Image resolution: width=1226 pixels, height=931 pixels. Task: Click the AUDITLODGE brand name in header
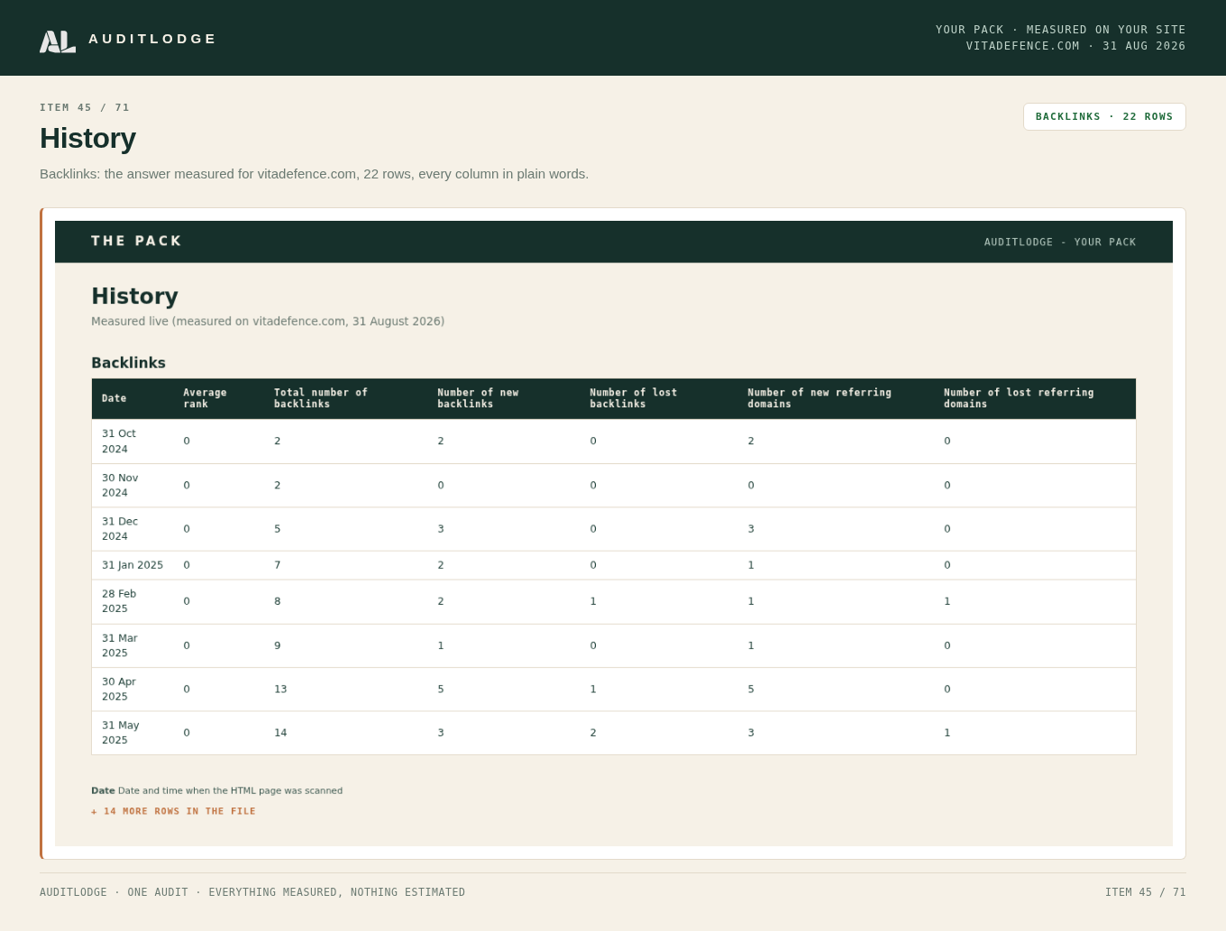152,39
